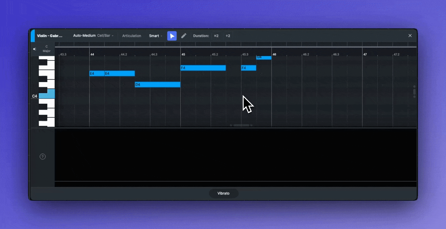Select the pencil draw tool
446x229 pixels.
click(184, 36)
